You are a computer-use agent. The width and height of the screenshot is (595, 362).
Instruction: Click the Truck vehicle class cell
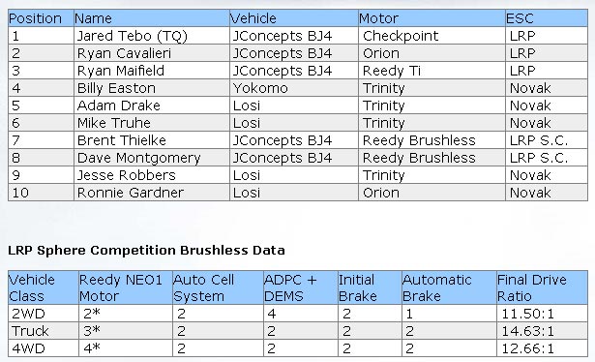[44, 331]
